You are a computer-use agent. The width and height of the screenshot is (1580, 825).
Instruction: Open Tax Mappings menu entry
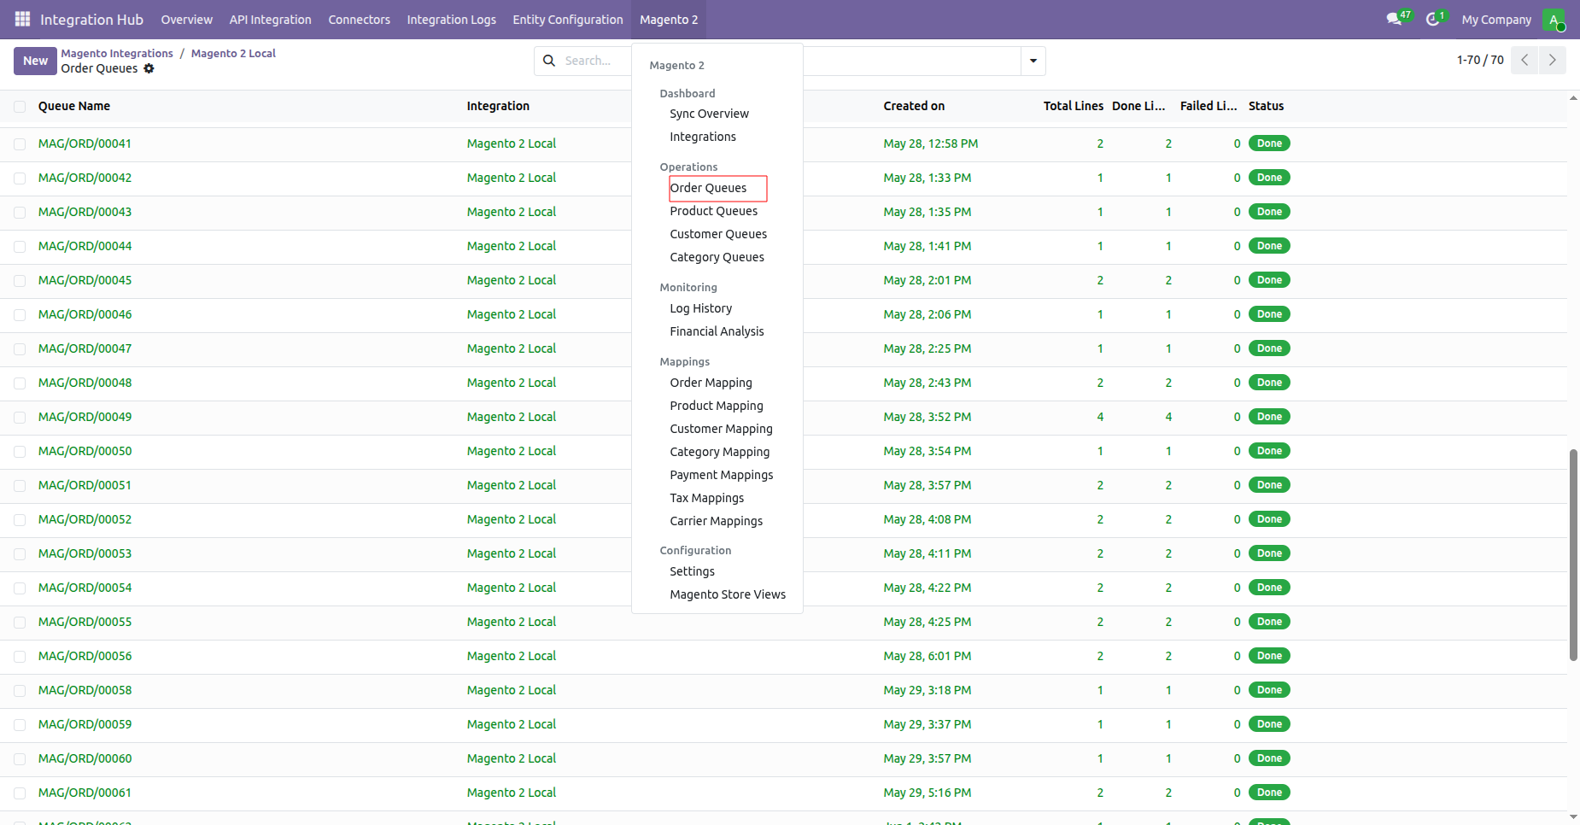[x=706, y=498]
